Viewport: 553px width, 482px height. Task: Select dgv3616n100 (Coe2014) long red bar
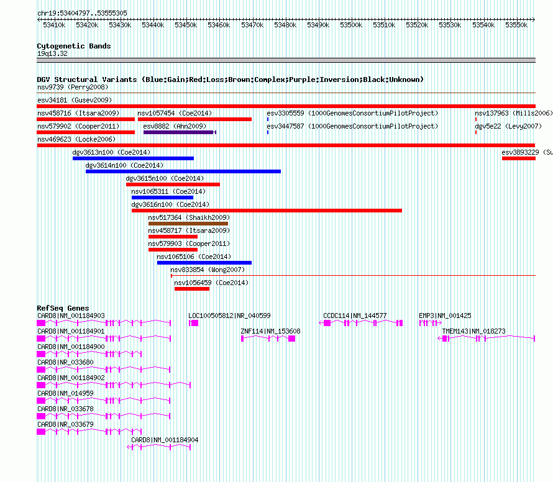[x=267, y=211]
